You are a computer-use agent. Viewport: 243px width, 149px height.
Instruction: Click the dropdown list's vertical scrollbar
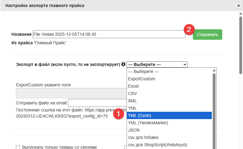[x=214, y=107]
